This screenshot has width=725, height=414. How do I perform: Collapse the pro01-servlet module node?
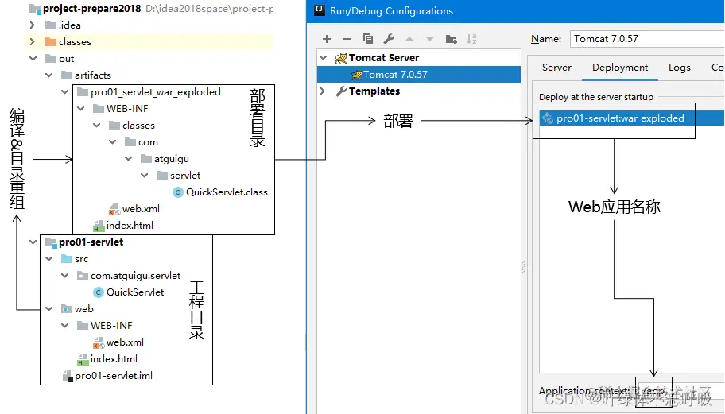click(x=33, y=242)
